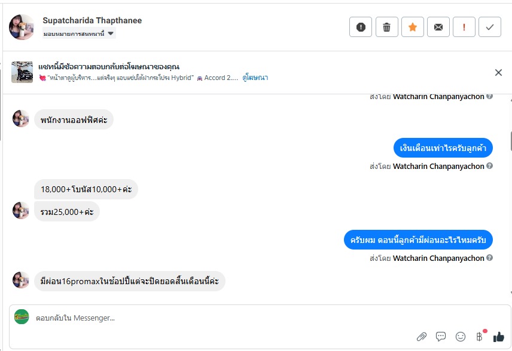The height and width of the screenshot is (351, 512).
Task: Click the ดูโฆษณา link
Action: [255, 78]
